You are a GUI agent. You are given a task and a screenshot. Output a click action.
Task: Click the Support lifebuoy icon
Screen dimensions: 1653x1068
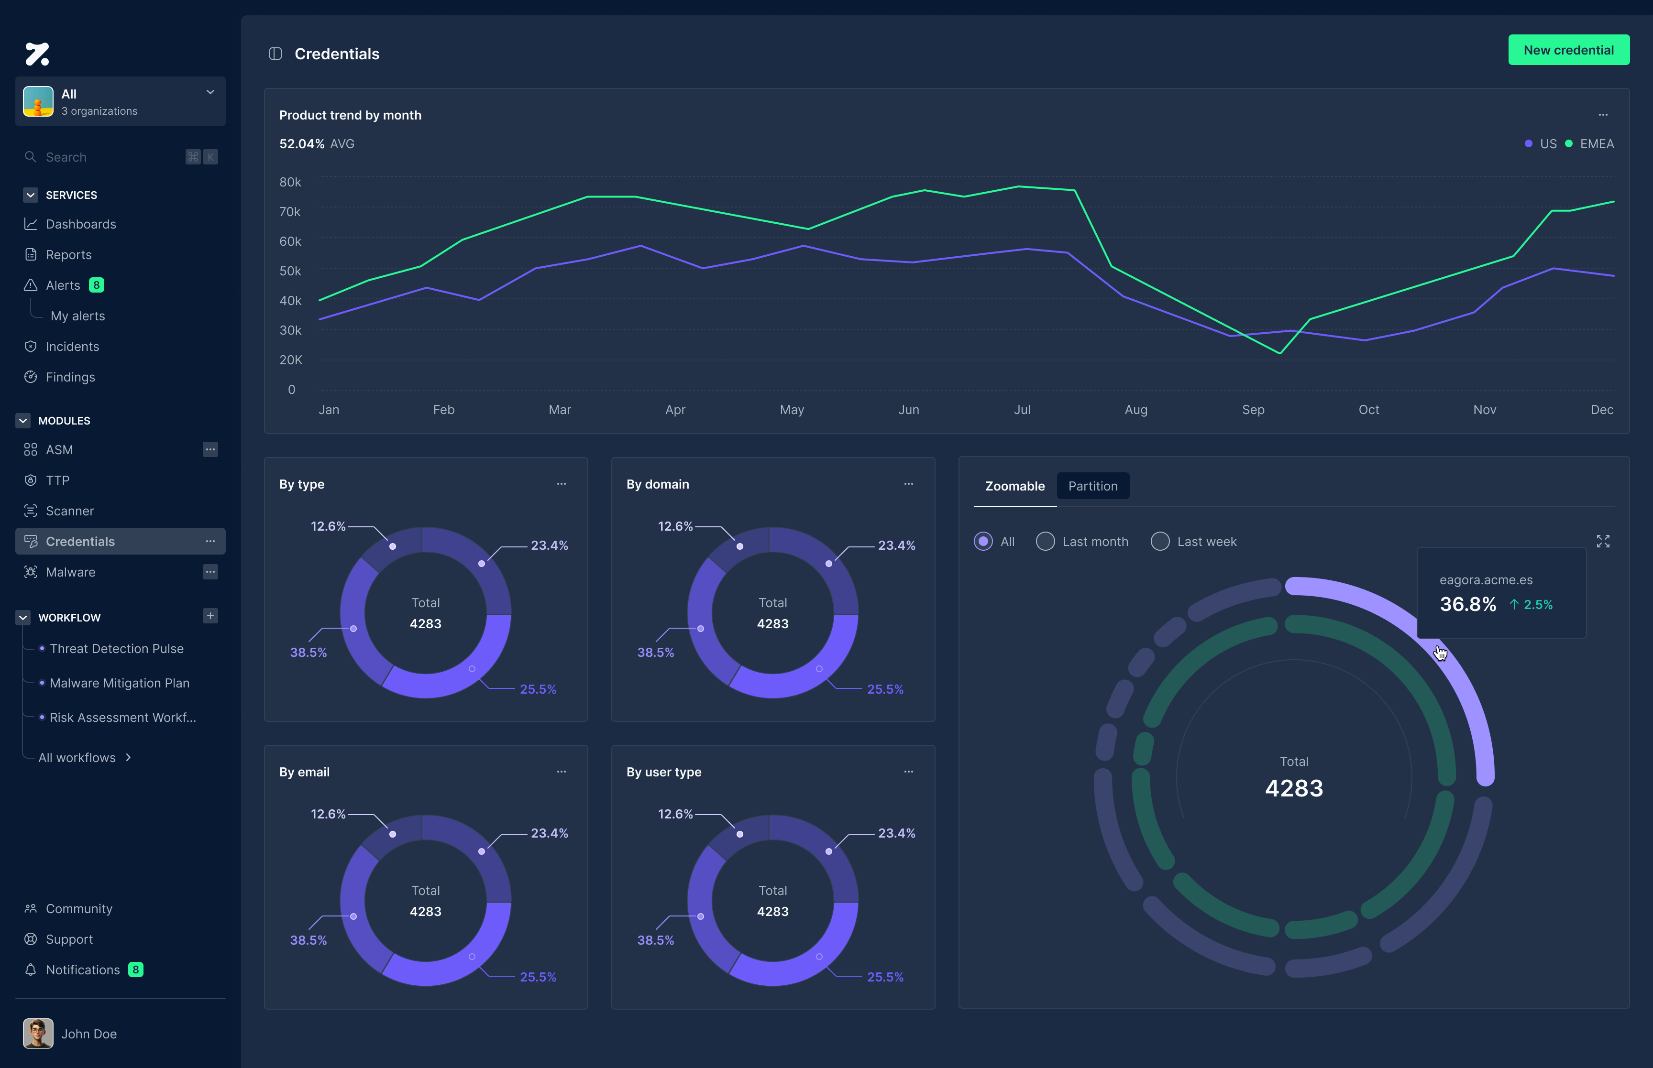click(31, 938)
